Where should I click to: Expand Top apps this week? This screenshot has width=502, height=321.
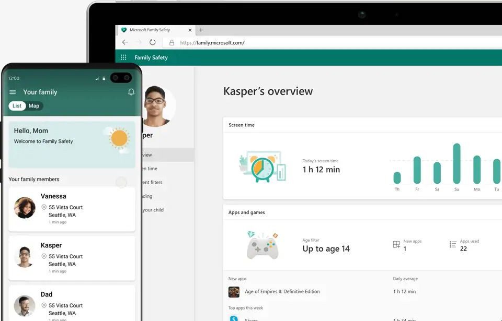[x=246, y=308]
